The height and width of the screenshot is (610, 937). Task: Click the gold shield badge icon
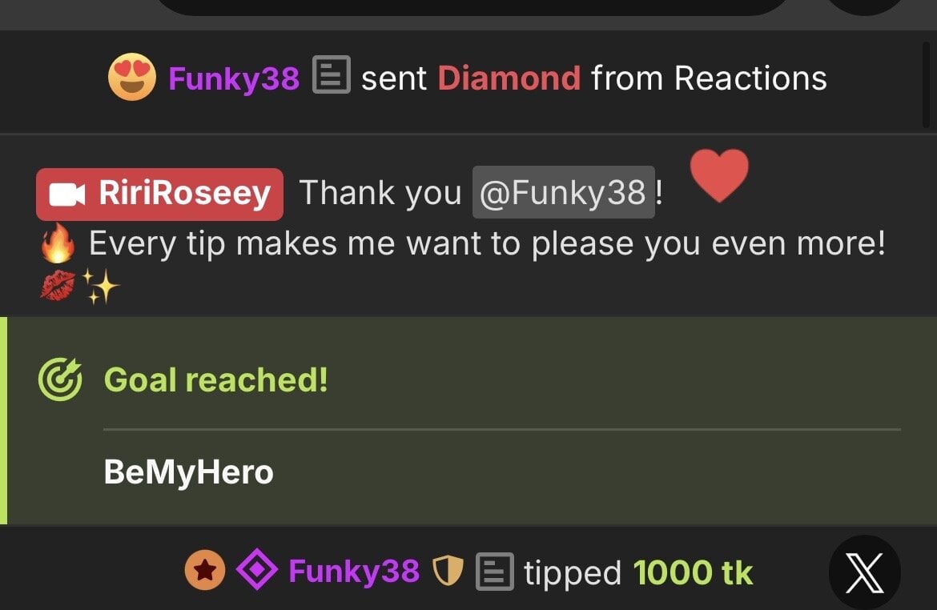pyautogui.click(x=448, y=572)
